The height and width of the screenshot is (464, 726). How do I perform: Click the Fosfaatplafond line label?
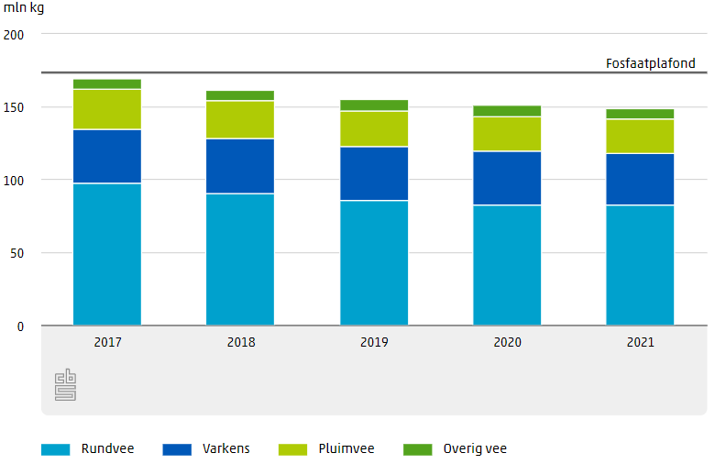650,63
